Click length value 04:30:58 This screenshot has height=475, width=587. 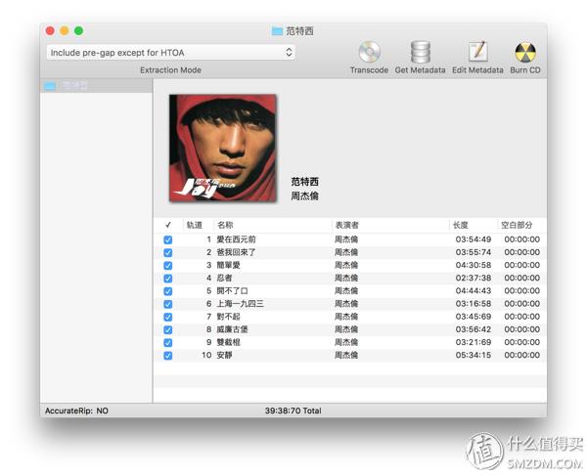pos(474,265)
